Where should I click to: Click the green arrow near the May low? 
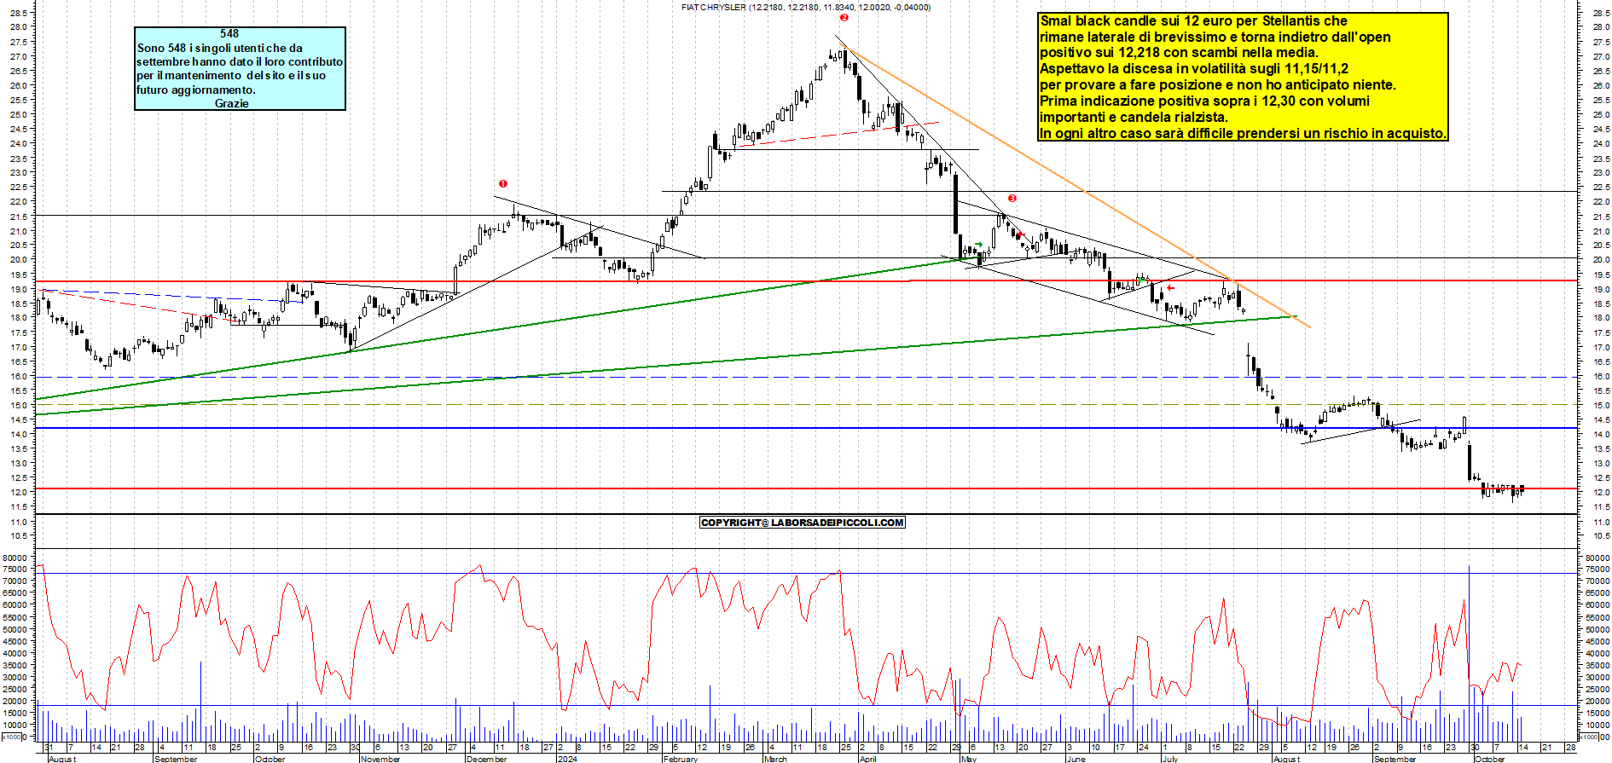pyautogui.click(x=978, y=245)
